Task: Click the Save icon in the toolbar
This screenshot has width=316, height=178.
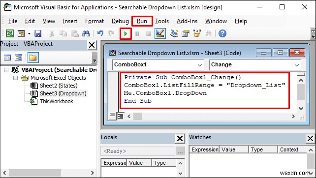Action: [38, 33]
